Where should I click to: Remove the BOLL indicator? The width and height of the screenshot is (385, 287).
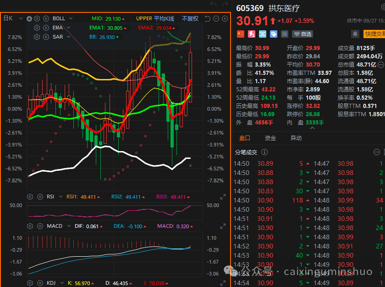point(46,18)
